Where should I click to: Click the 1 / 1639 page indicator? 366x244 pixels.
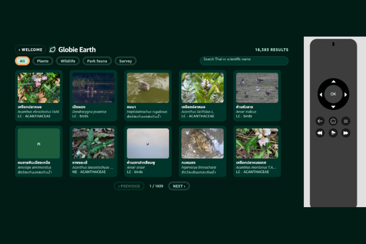(x=156, y=186)
